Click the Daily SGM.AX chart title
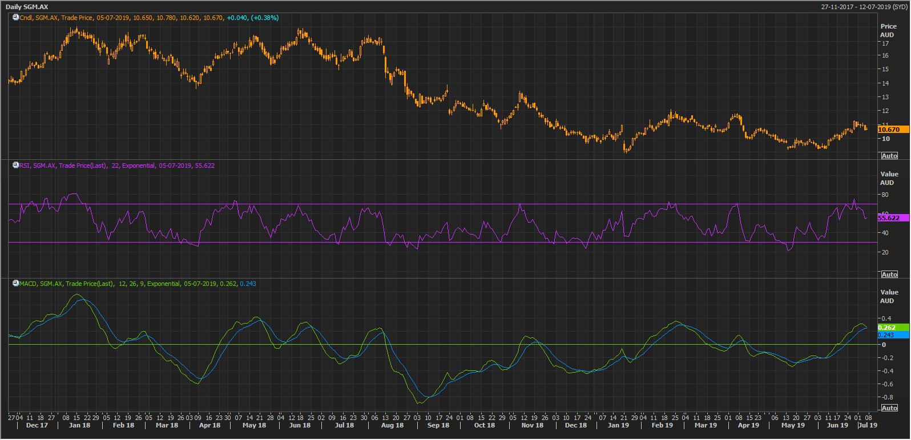Screen dimensions: 911x440 [x=27, y=7]
